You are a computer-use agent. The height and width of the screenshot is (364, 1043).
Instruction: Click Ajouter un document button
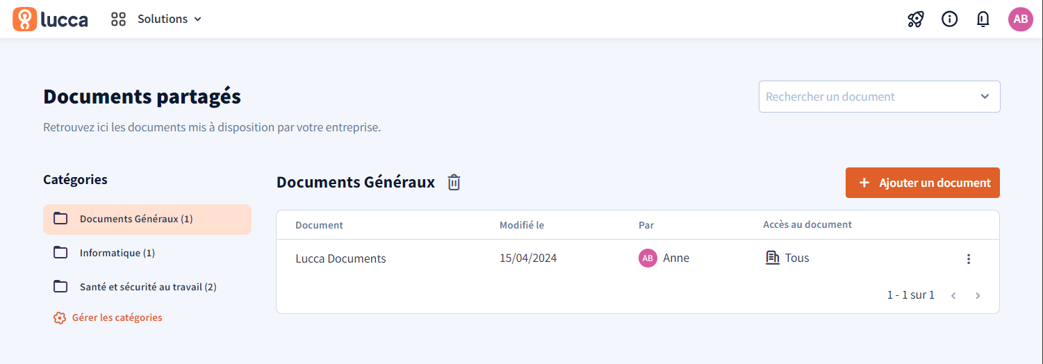pyautogui.click(x=923, y=183)
